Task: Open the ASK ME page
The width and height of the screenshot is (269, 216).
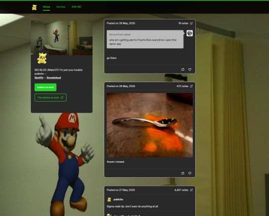Action: (76, 7)
